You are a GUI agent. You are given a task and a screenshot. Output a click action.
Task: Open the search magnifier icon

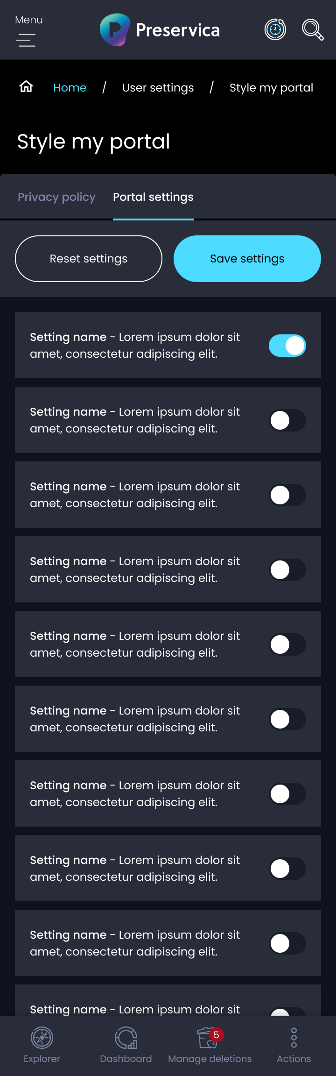point(312,30)
